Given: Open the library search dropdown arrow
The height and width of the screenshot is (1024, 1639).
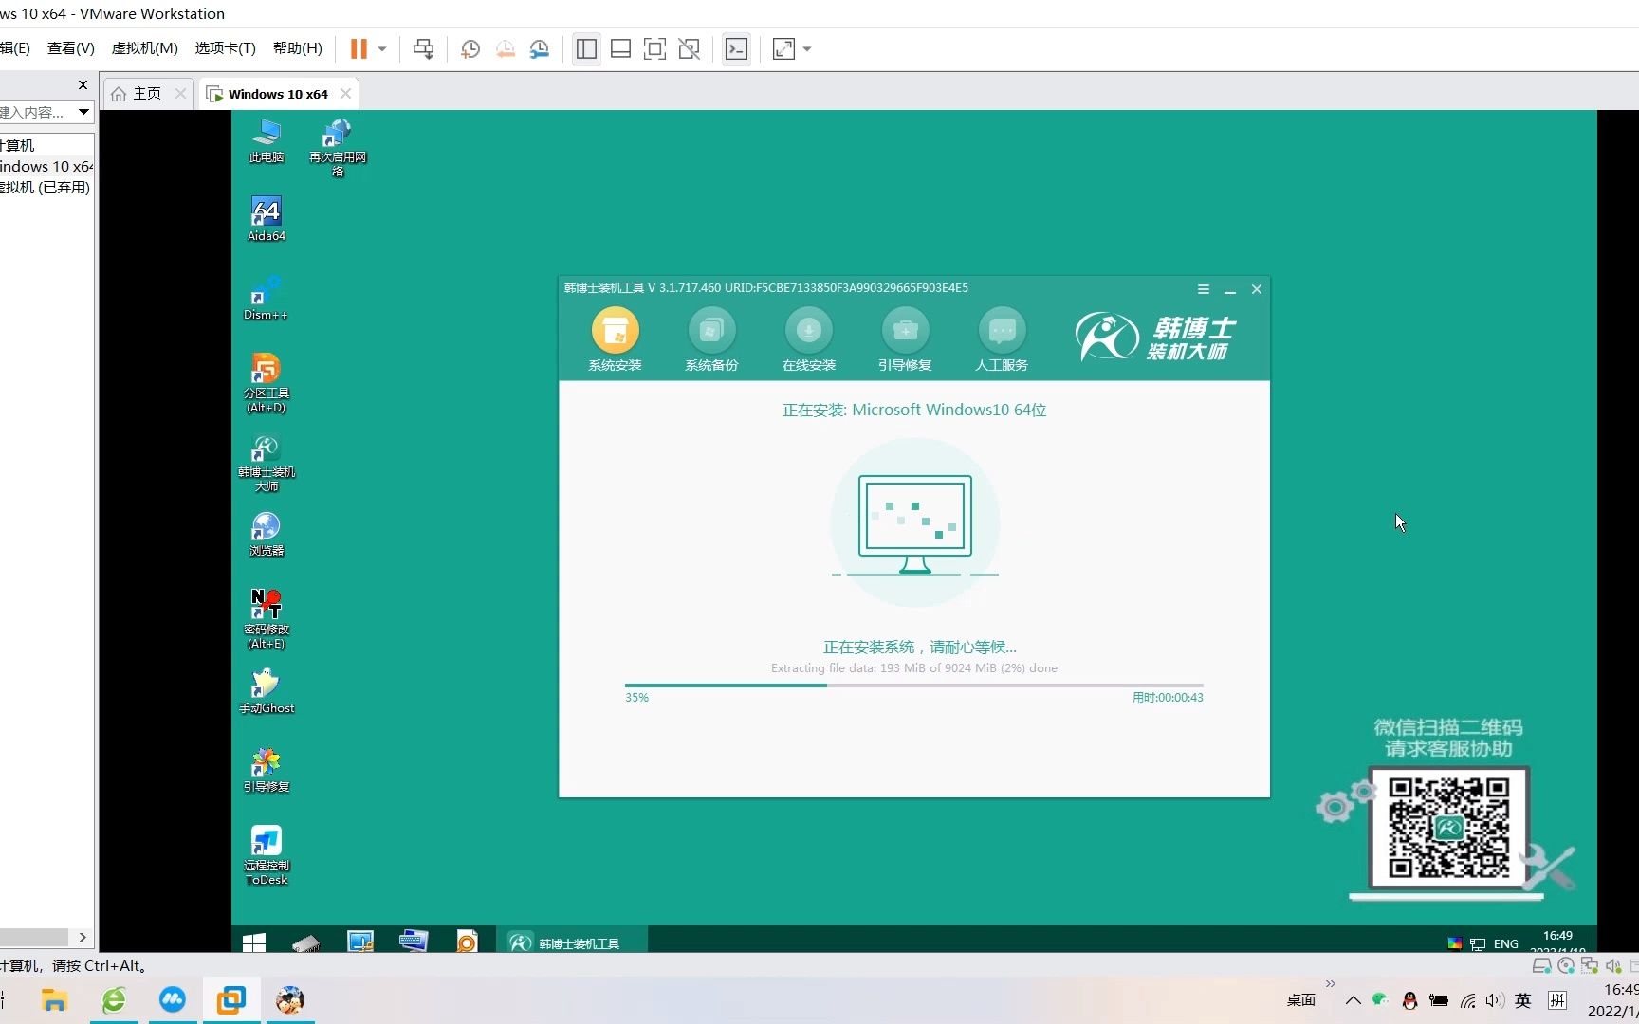Looking at the screenshot, I should point(83,112).
